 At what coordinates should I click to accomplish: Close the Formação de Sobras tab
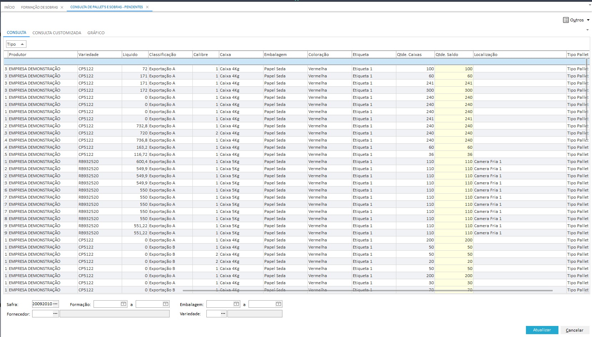(62, 7)
